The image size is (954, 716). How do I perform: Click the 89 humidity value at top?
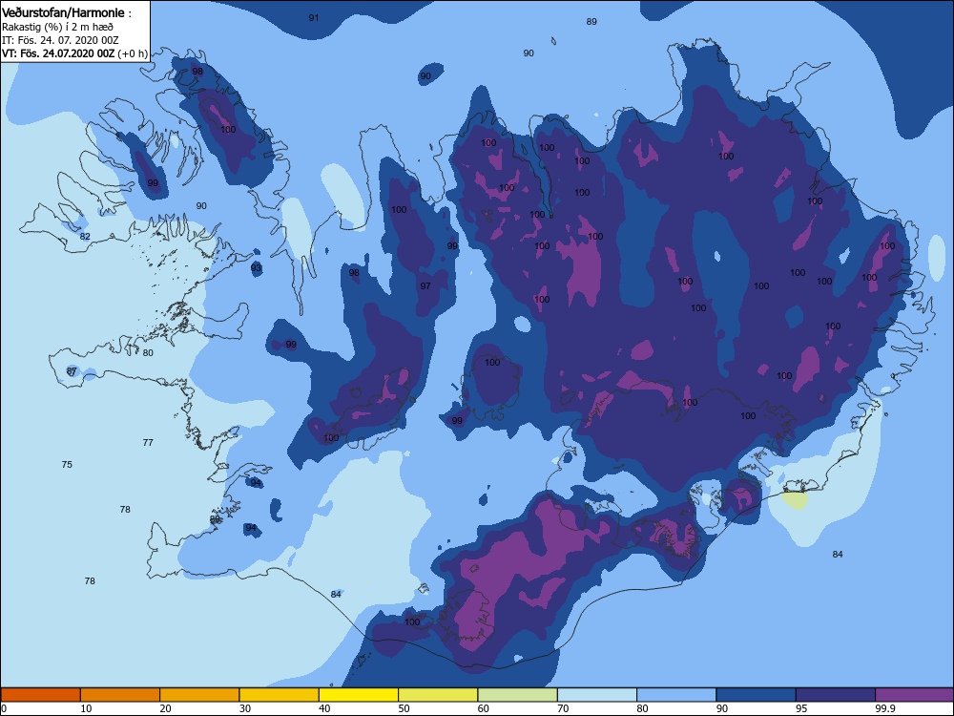coord(591,21)
